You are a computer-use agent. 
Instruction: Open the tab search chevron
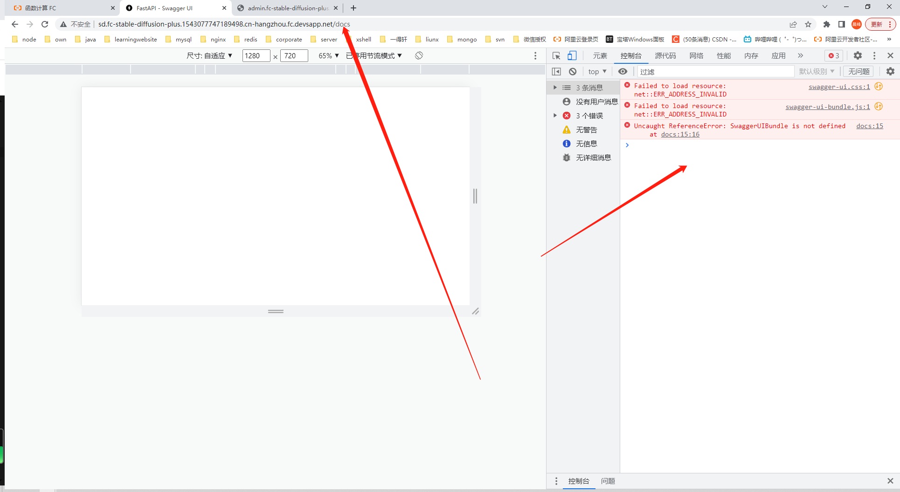pos(825,7)
